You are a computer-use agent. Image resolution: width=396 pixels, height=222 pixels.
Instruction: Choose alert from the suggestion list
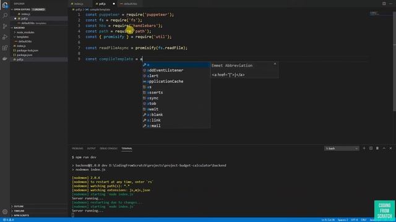[x=176, y=76]
